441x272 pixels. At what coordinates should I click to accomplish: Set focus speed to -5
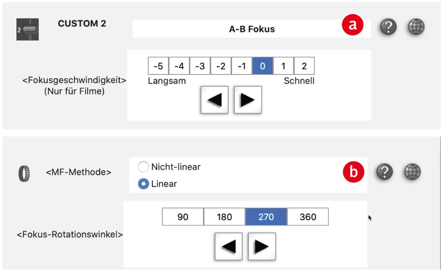(158, 66)
